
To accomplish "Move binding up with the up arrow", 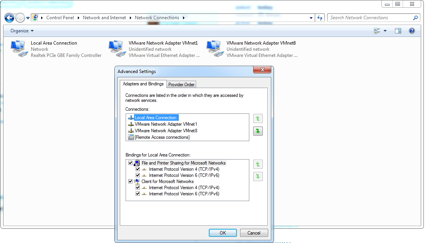I will (x=258, y=164).
